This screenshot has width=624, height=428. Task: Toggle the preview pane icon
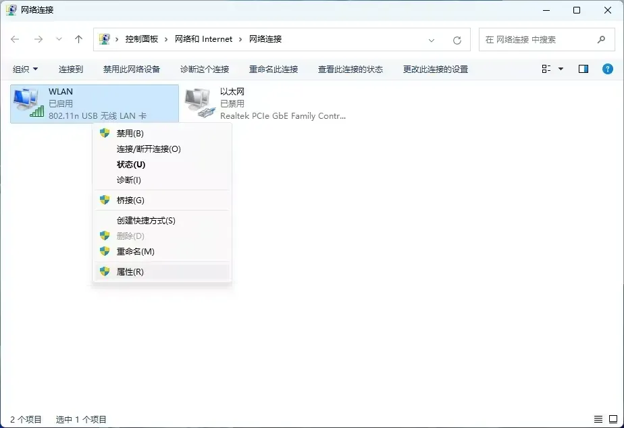click(x=583, y=70)
